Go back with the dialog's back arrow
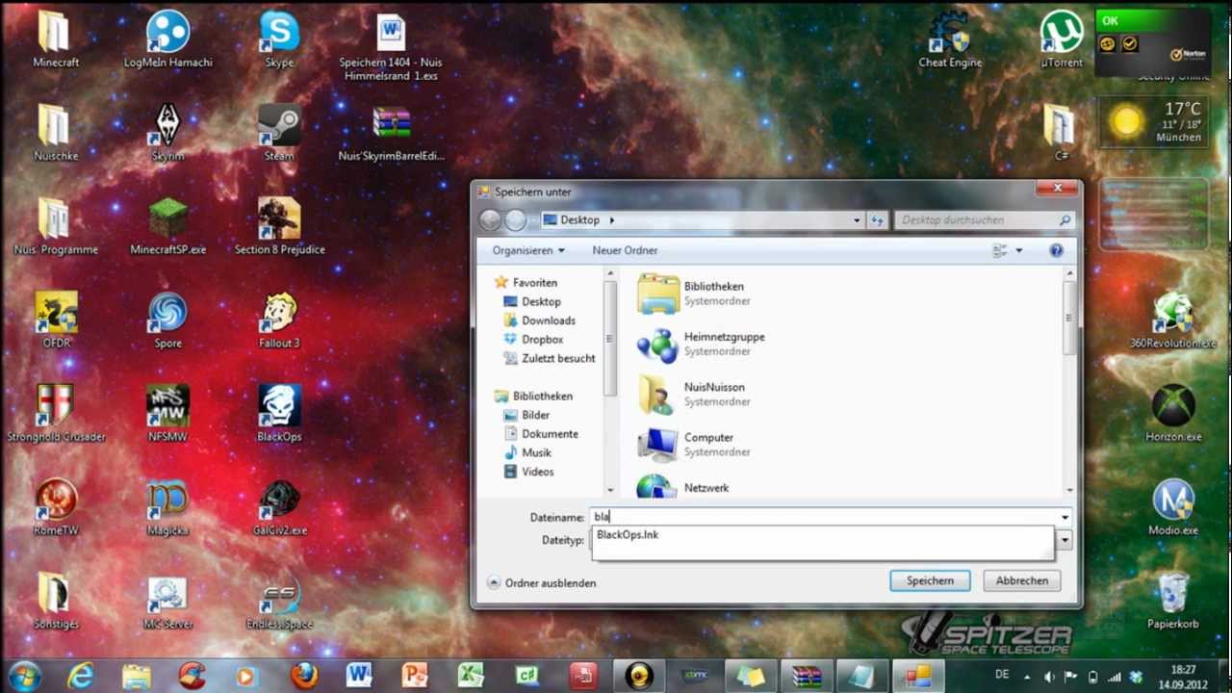The height and width of the screenshot is (693, 1232). coord(490,220)
